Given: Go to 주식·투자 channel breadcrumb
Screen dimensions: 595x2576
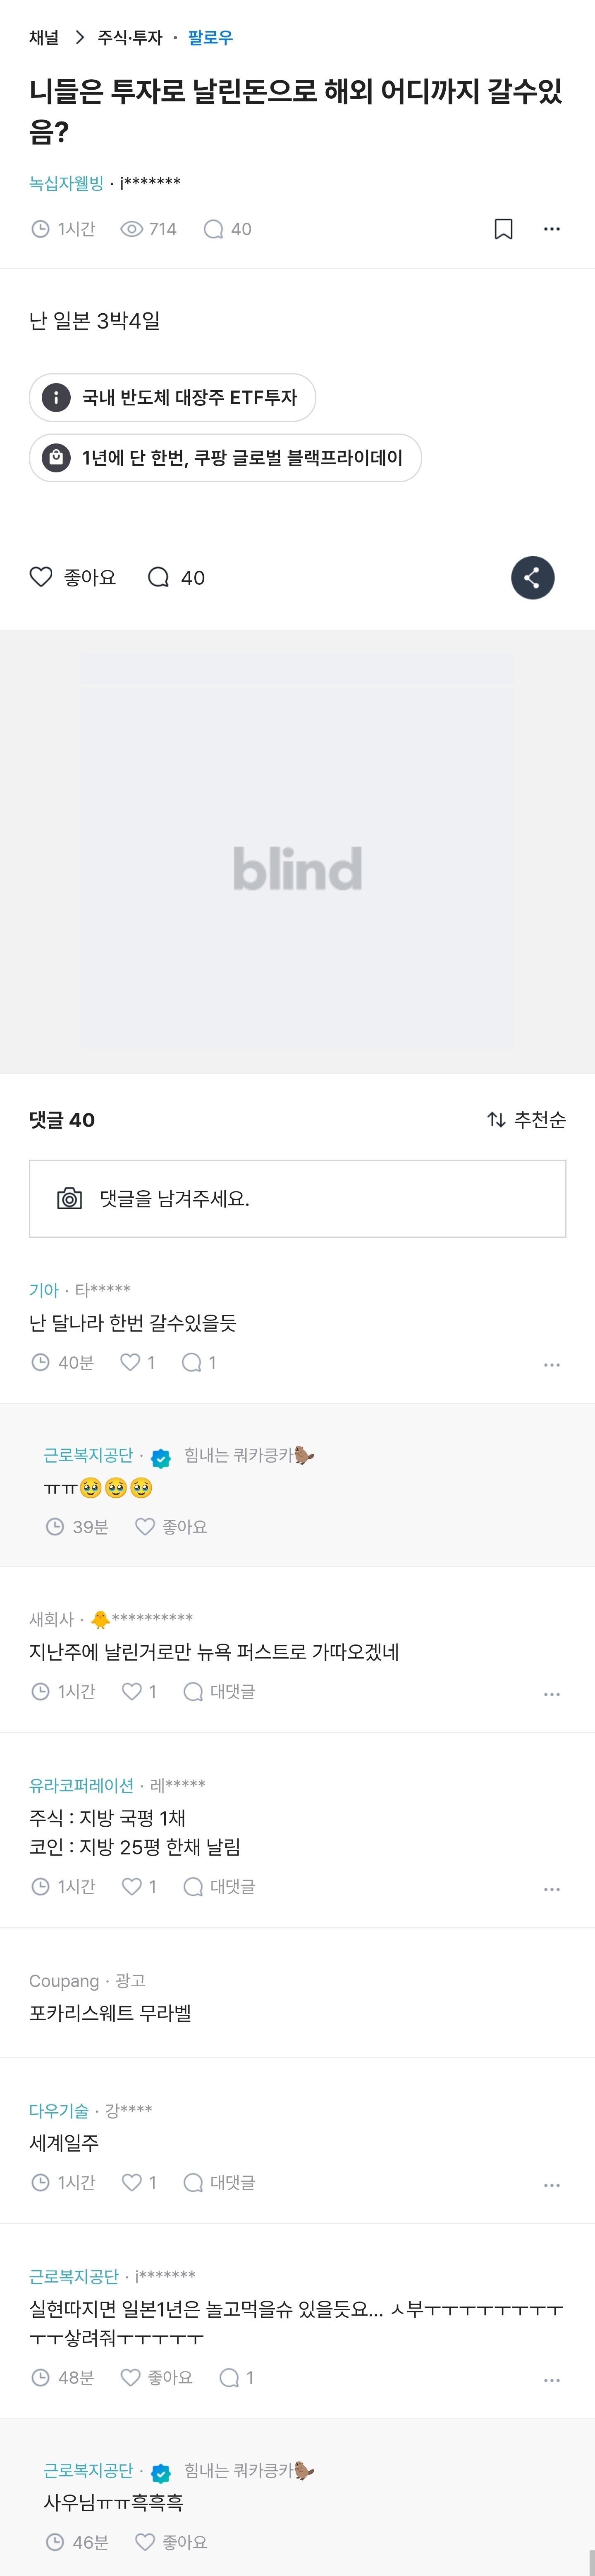Looking at the screenshot, I should click(x=129, y=37).
